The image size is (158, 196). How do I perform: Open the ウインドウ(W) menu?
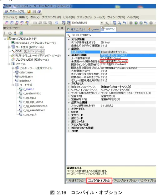(116, 17)
